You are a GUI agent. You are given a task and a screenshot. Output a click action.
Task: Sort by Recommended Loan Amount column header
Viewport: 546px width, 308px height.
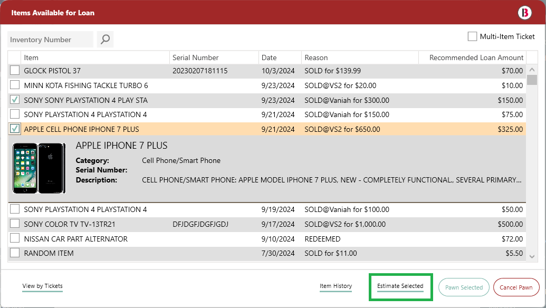[473, 57]
